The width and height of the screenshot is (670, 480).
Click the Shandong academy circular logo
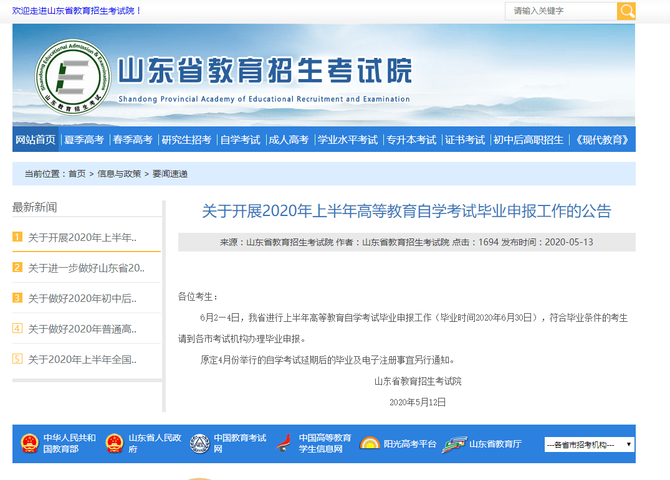pos(73,77)
